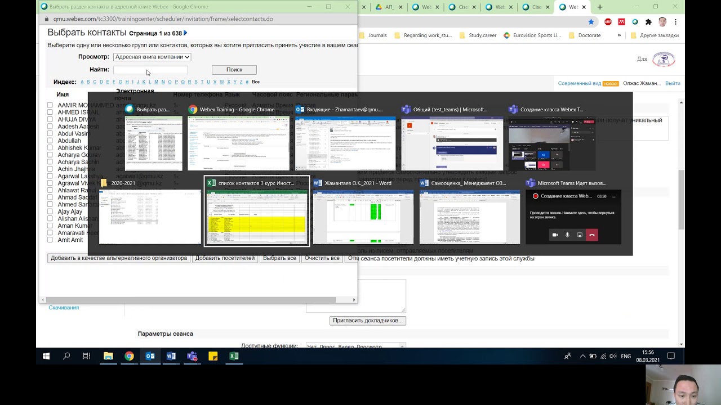
Task: Click the Webex extension icon in toolbar
Action: pos(635,22)
